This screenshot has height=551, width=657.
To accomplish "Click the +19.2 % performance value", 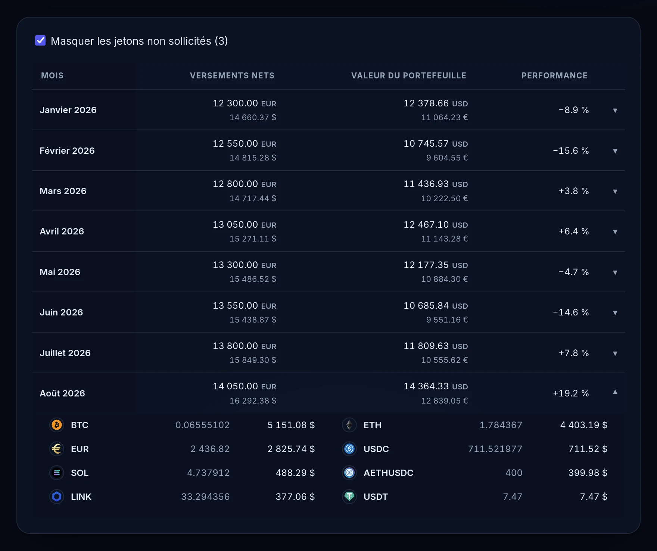I will click(x=571, y=393).
